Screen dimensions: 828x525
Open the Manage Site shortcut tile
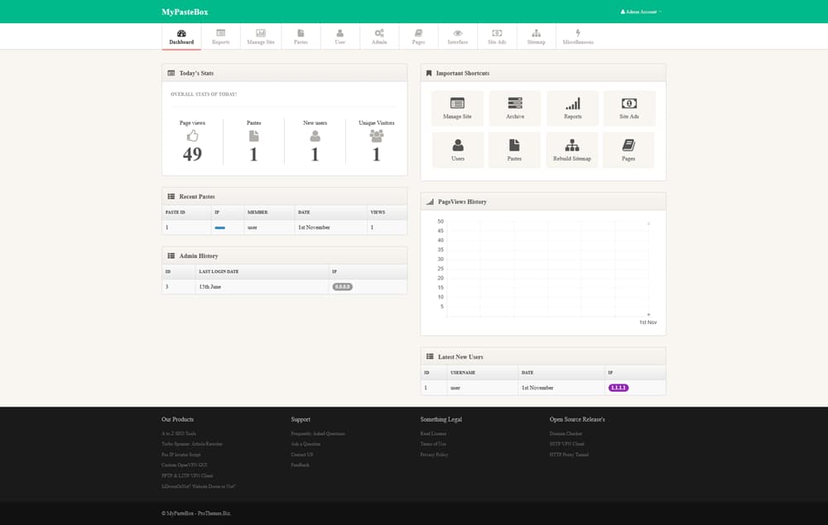coord(457,107)
